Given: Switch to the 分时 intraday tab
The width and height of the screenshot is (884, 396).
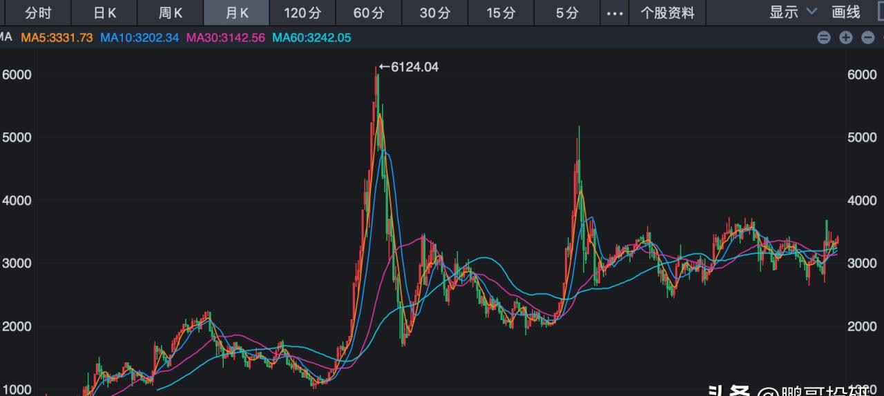Looking at the screenshot, I should tap(37, 12).
